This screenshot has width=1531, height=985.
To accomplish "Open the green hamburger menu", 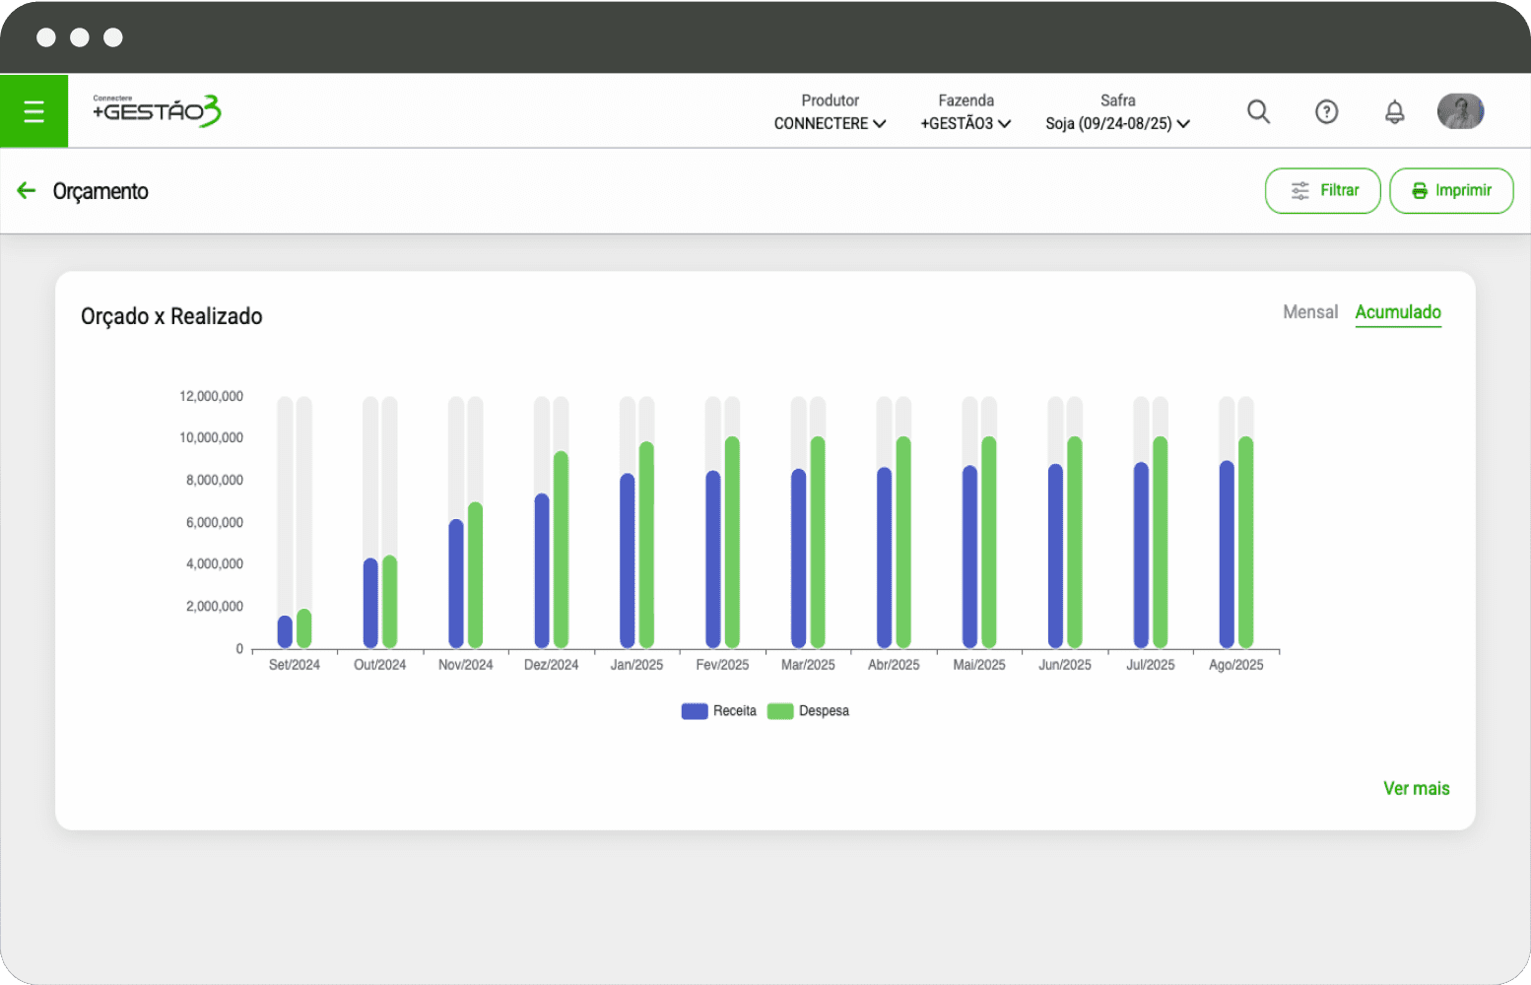I will click(x=33, y=111).
